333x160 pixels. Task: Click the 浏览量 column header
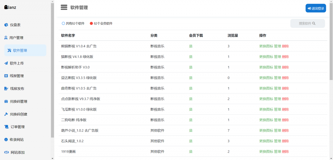coord(233,36)
